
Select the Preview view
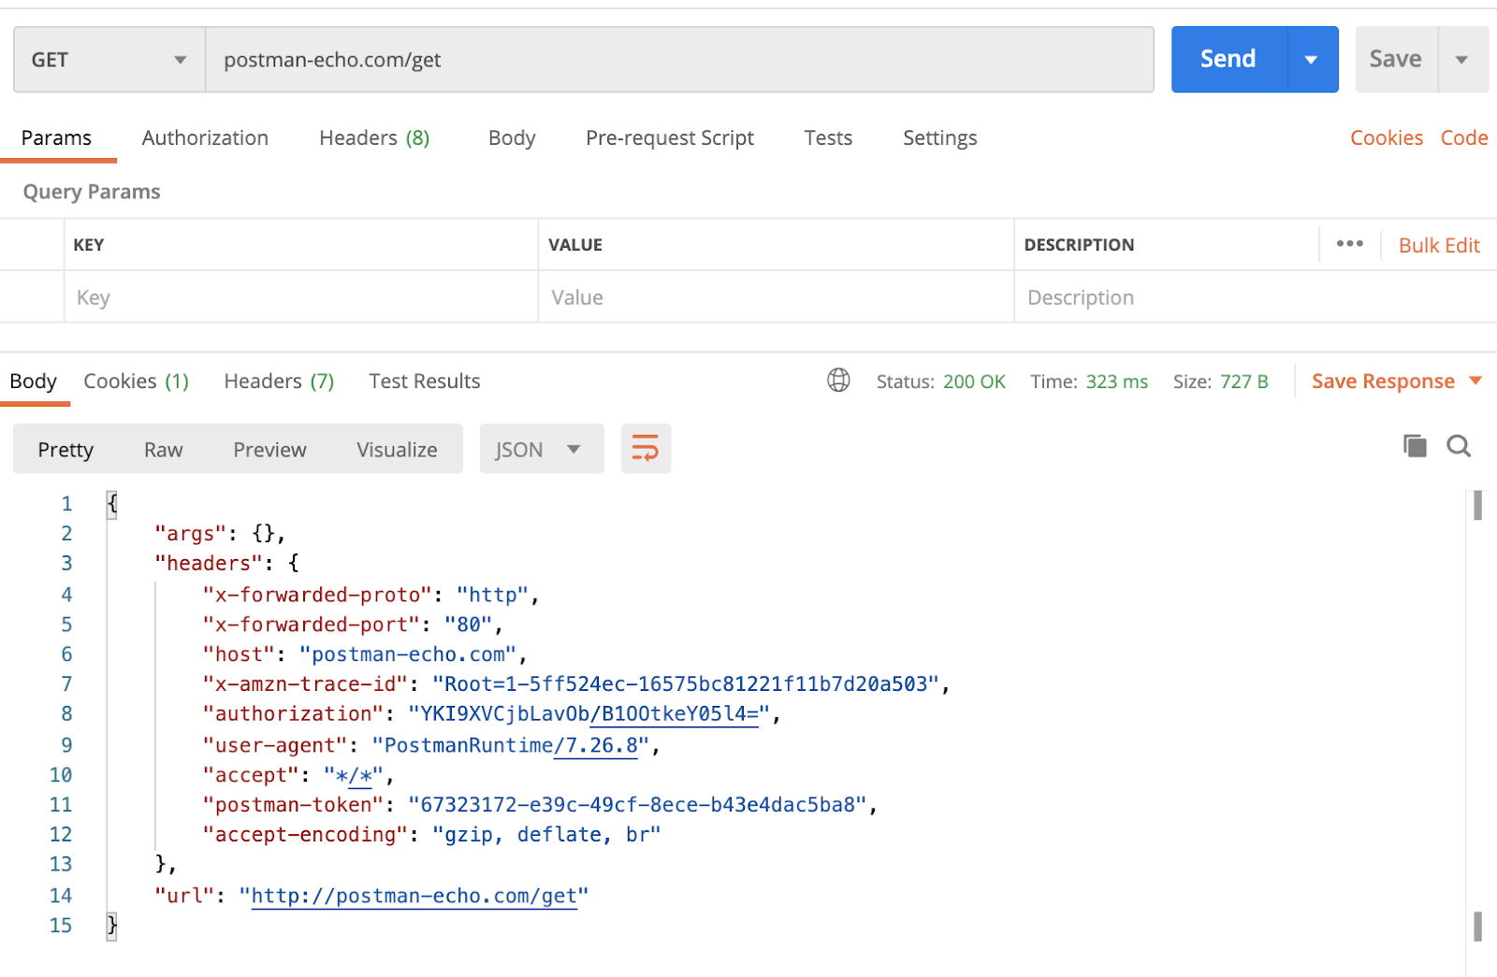coord(269,450)
